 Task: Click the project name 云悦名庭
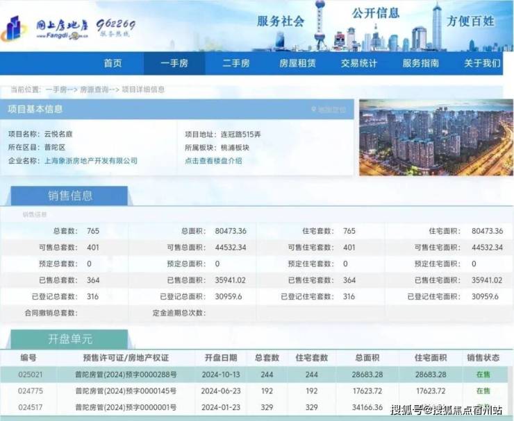[x=58, y=134]
